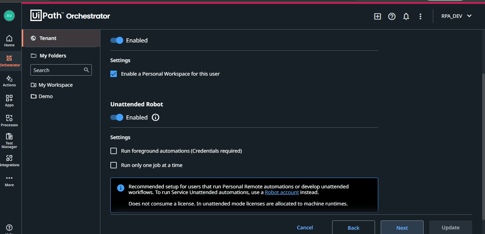Check Run foreground automations checkbox
The image size is (485, 234).
(x=114, y=151)
